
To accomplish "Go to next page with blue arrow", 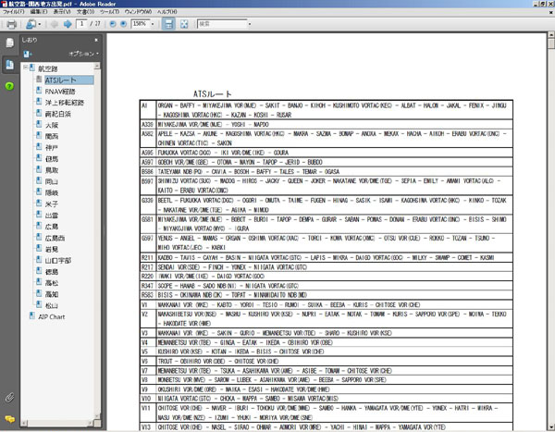I will pyautogui.click(x=68, y=24).
